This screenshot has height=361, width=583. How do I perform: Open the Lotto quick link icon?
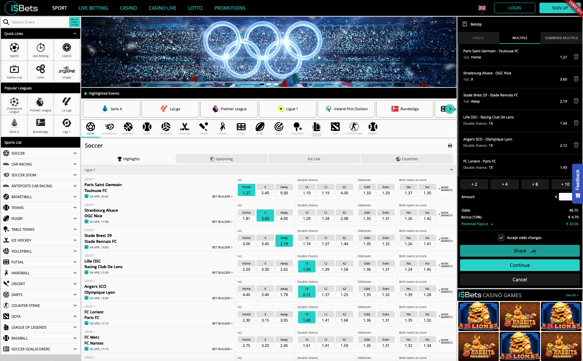pyautogui.click(x=41, y=71)
